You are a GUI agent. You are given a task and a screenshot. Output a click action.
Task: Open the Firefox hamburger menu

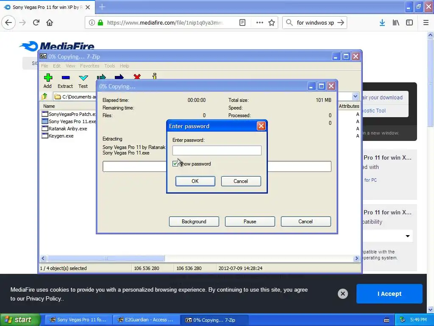(426, 22)
